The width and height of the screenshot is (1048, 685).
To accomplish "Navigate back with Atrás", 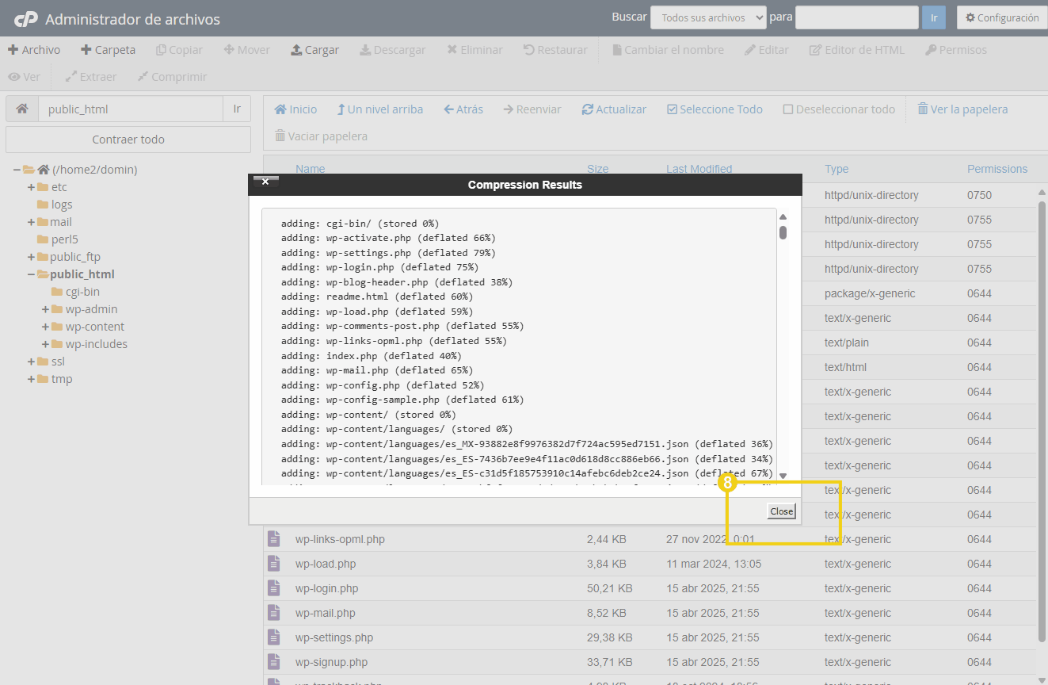I will pos(463,109).
